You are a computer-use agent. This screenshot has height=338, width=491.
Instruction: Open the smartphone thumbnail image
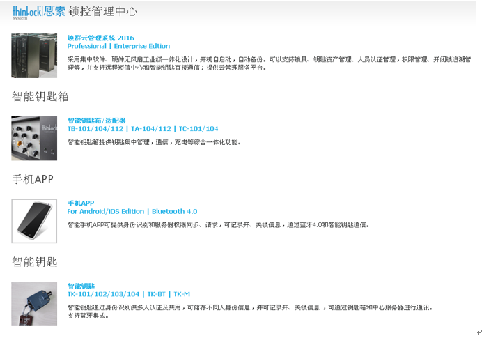coord(34,221)
